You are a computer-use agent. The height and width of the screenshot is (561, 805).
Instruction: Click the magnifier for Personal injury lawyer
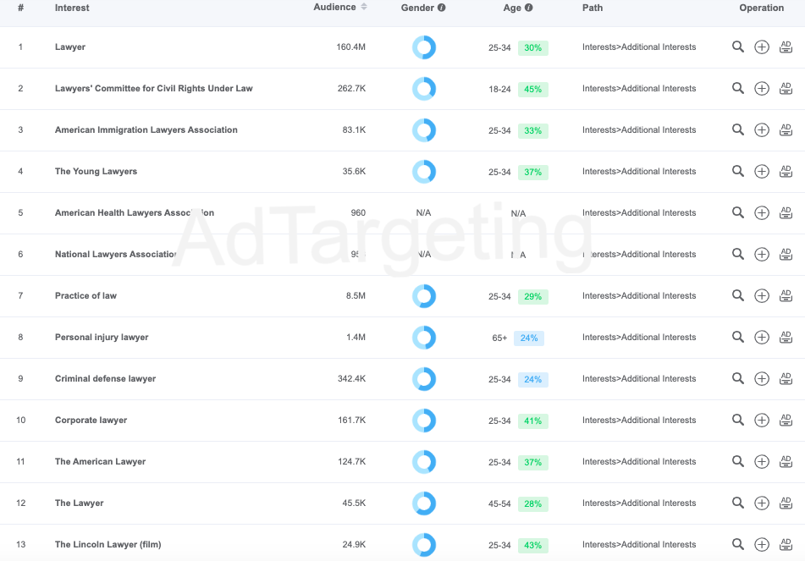point(738,338)
